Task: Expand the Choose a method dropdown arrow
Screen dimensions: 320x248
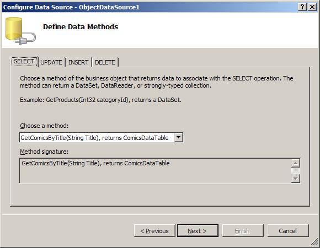Action: tap(178, 138)
